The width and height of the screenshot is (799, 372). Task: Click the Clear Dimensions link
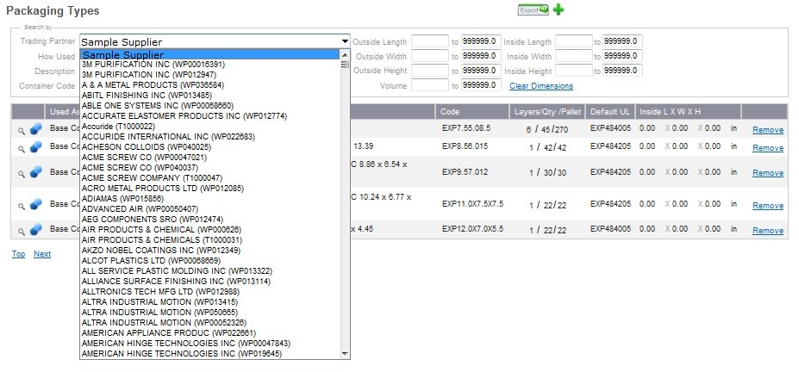tap(540, 86)
